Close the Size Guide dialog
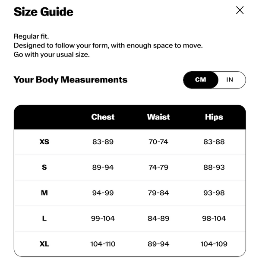Screen dimensions: 259x259 click(240, 10)
